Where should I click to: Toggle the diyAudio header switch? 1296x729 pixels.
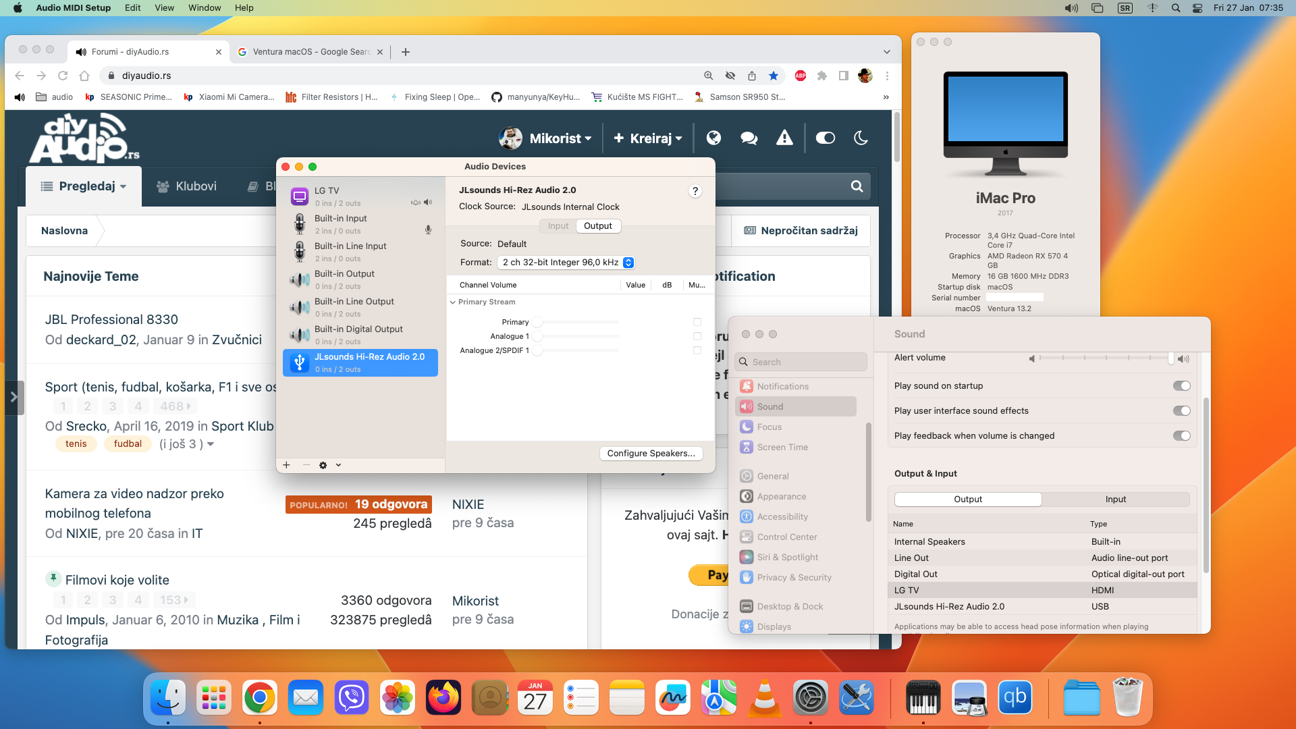pos(825,138)
